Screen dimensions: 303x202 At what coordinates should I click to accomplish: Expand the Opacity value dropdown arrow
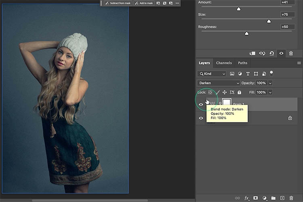(x=270, y=83)
